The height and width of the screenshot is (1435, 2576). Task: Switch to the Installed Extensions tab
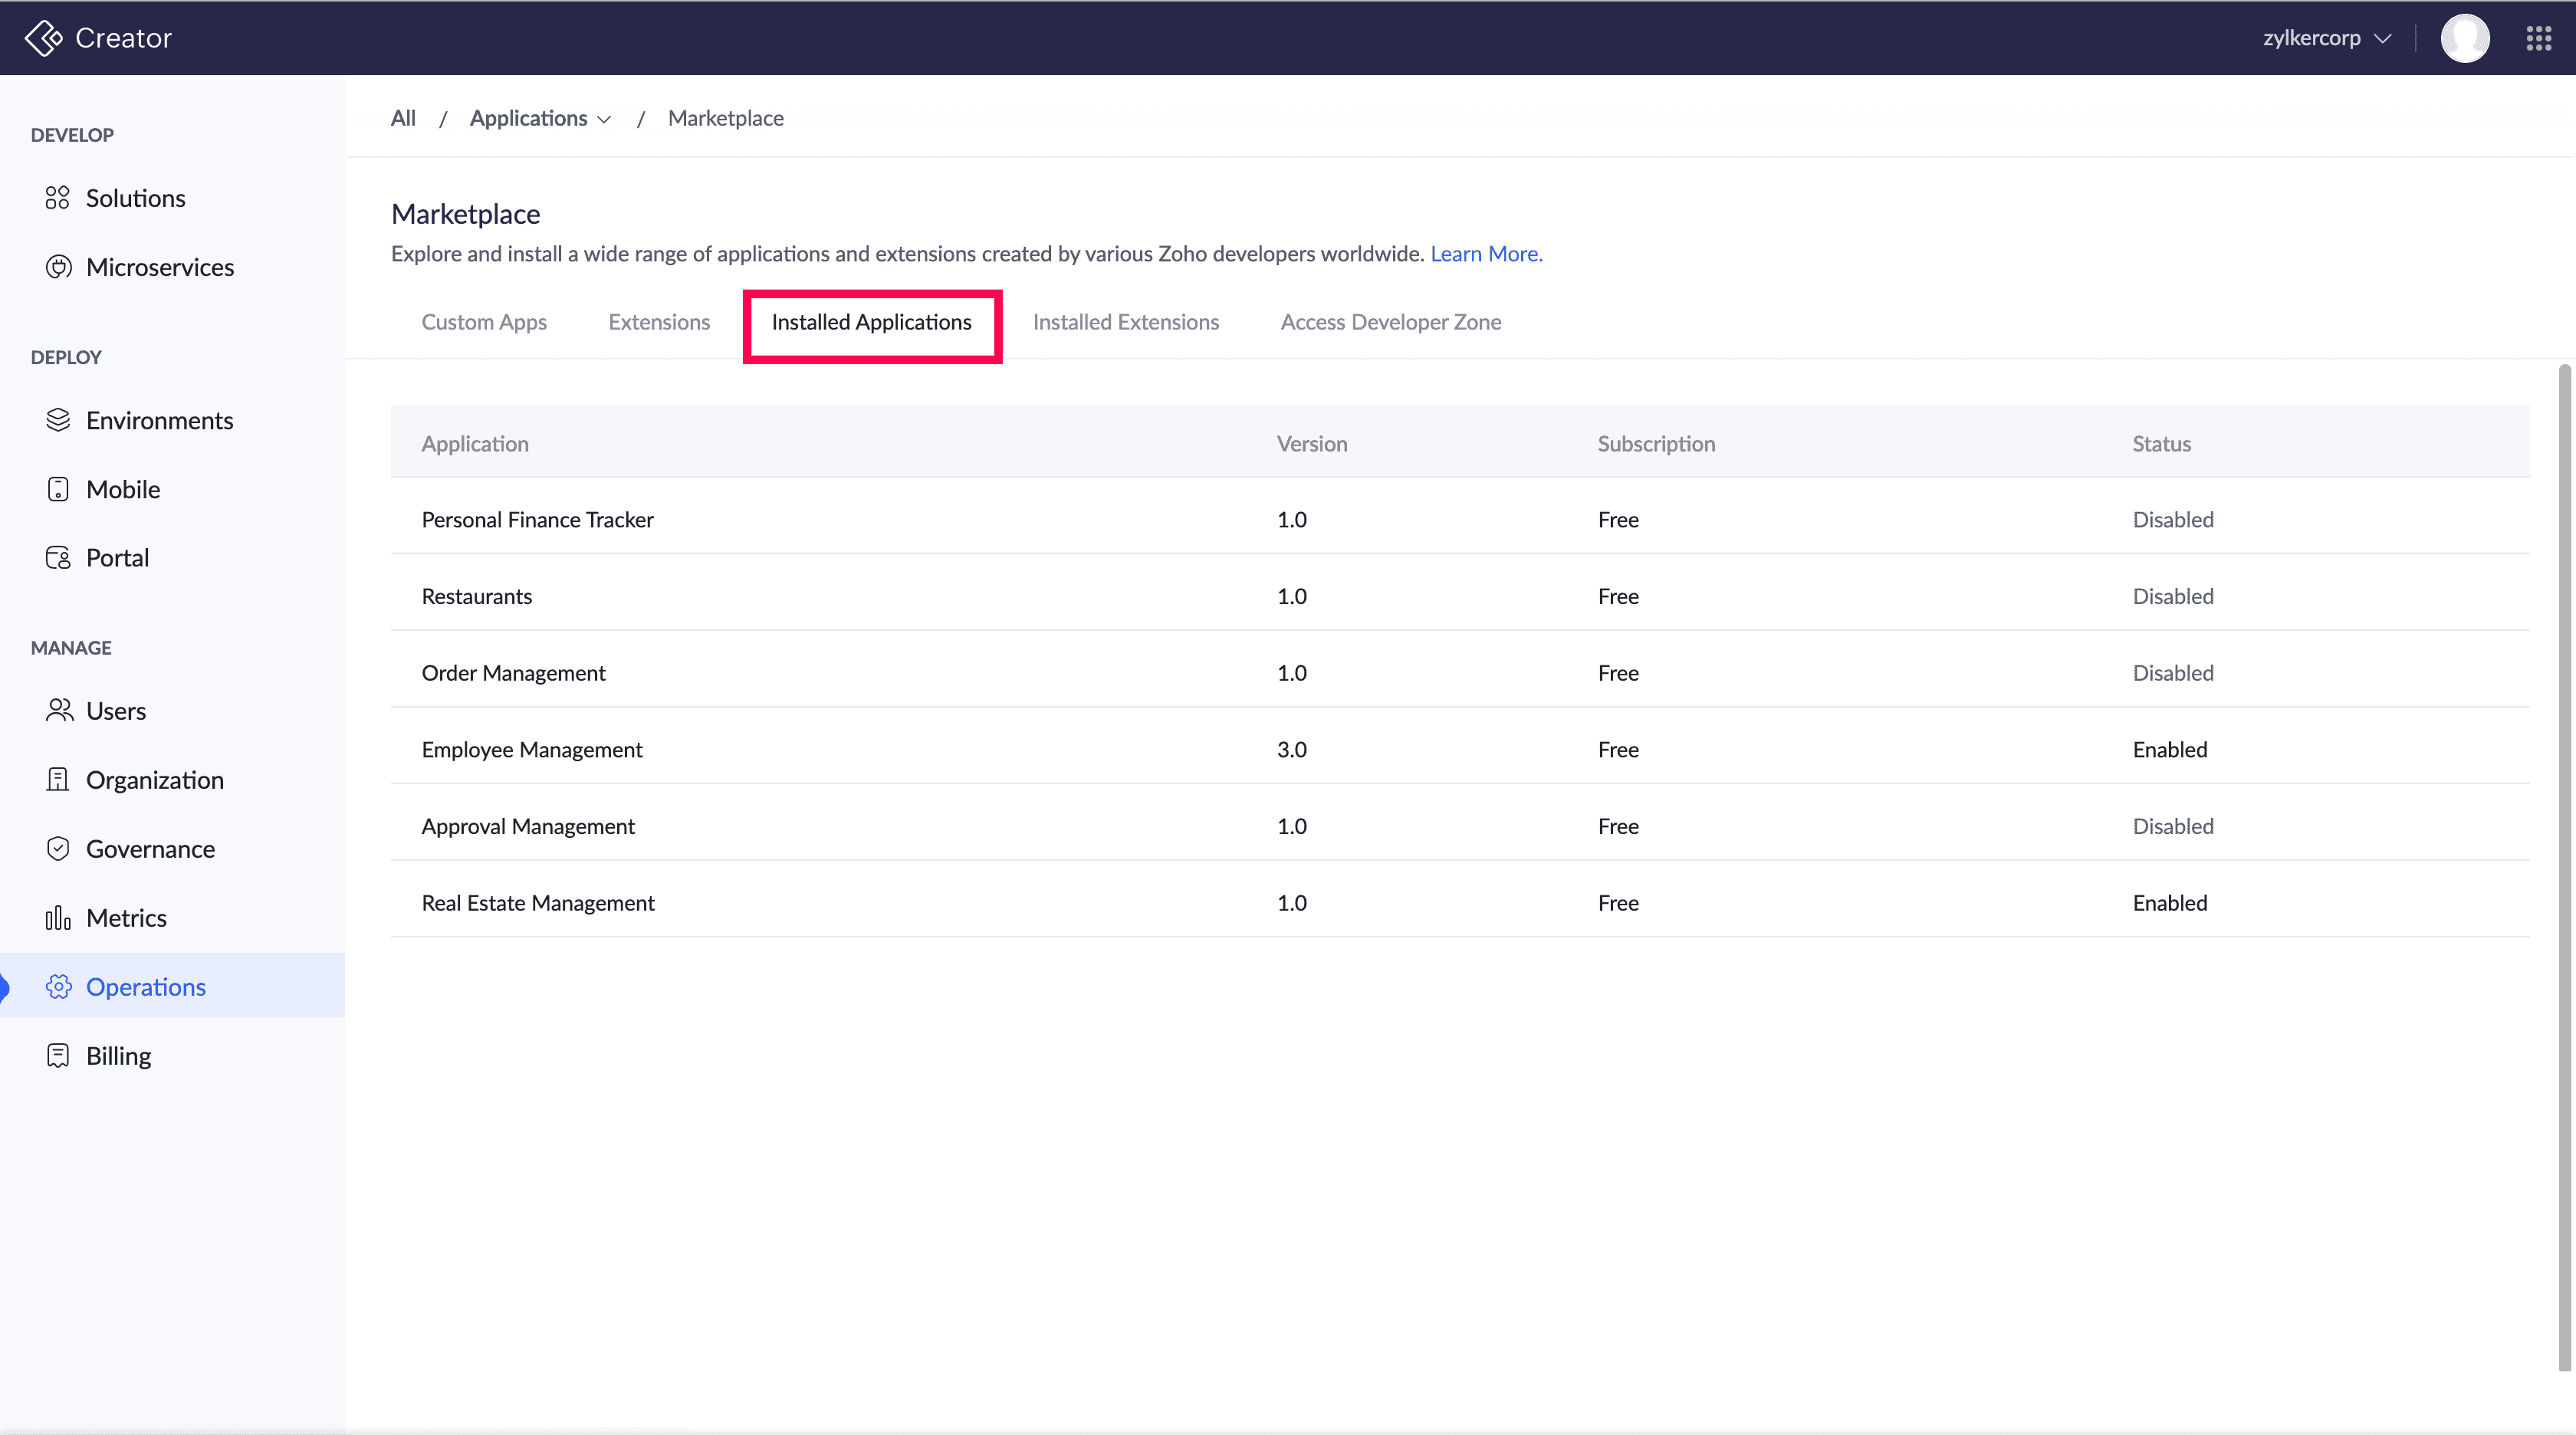click(x=1125, y=322)
